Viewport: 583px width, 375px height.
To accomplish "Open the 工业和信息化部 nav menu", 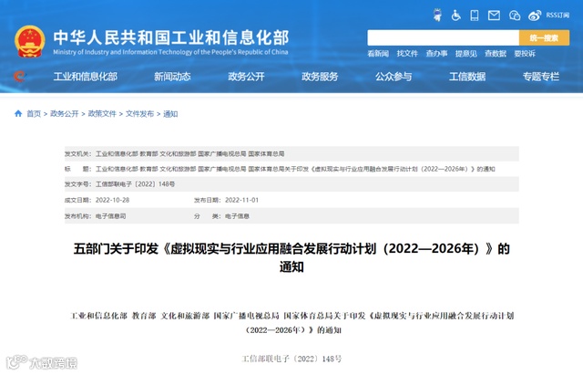I will tap(85, 77).
